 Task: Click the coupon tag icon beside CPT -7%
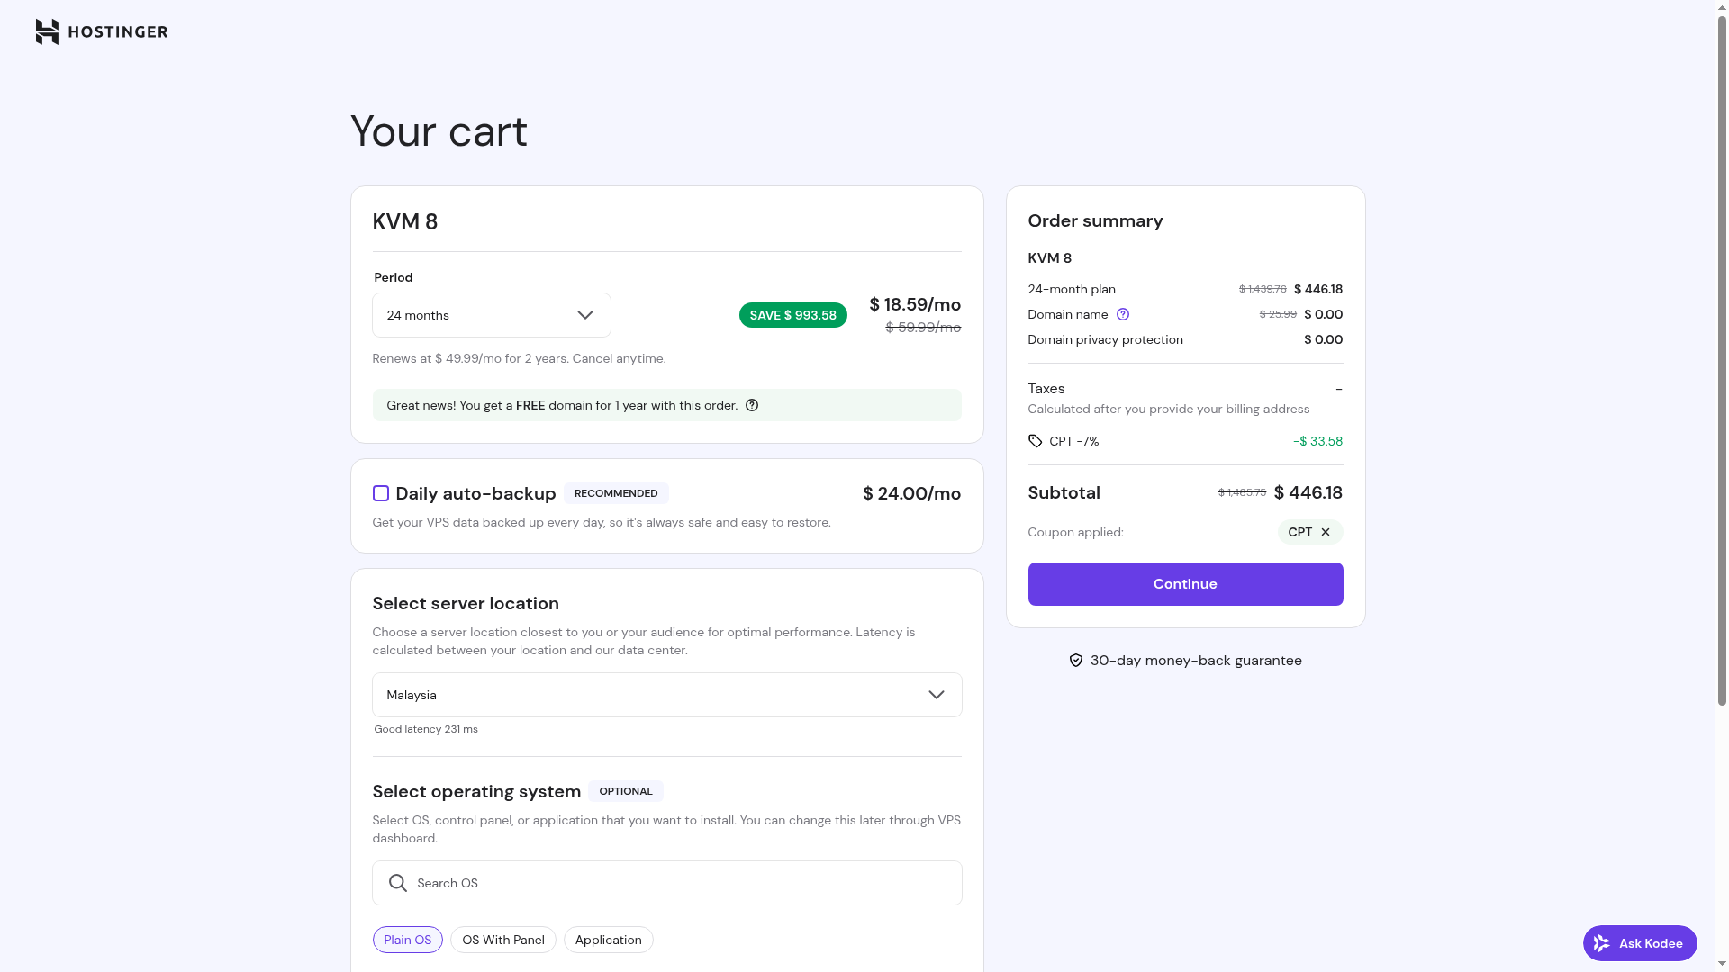click(x=1036, y=441)
